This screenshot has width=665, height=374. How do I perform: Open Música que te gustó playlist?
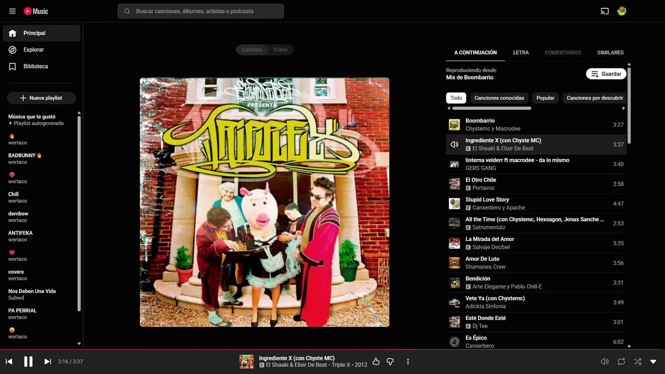(42, 120)
